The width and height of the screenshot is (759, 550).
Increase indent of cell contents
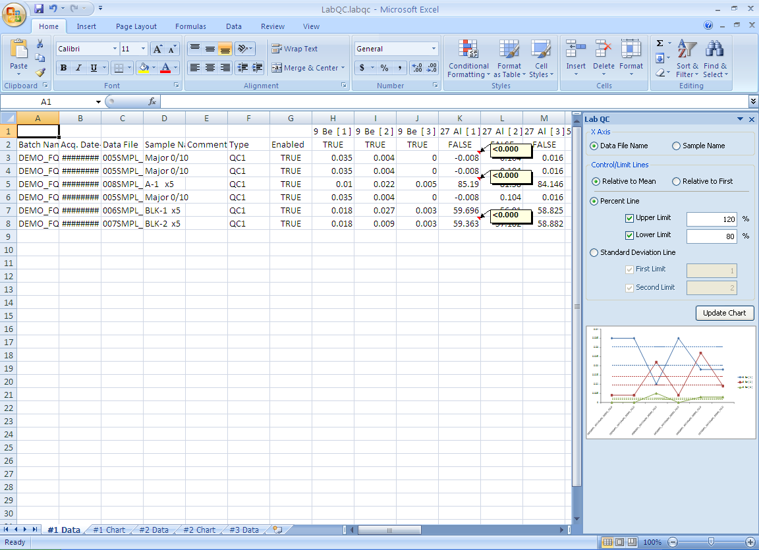(x=257, y=68)
